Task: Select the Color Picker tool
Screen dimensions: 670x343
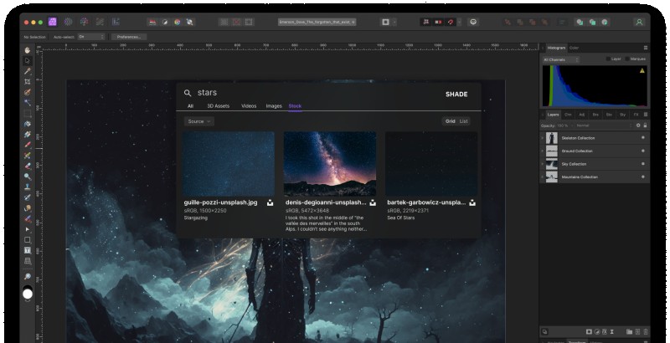Action: pyautogui.click(x=28, y=71)
